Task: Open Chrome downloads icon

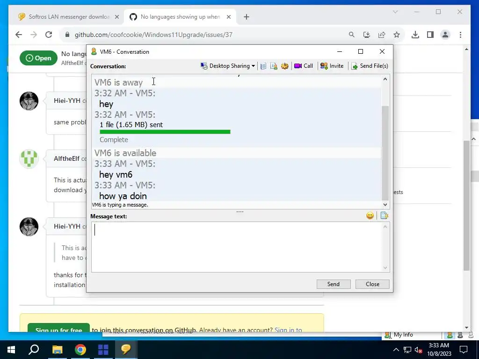Action: click(415, 35)
